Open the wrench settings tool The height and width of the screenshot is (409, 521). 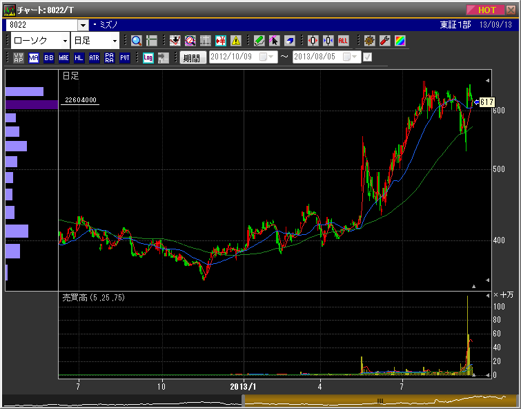click(385, 41)
